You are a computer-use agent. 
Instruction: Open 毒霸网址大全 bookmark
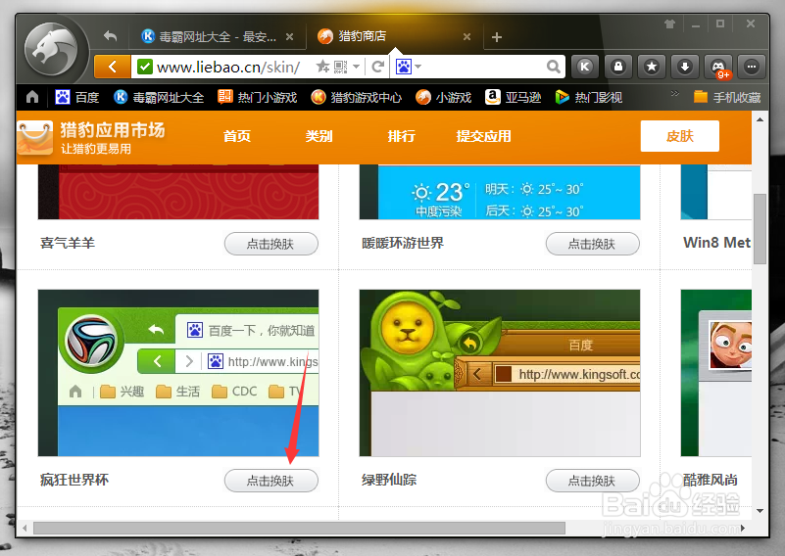coord(159,97)
